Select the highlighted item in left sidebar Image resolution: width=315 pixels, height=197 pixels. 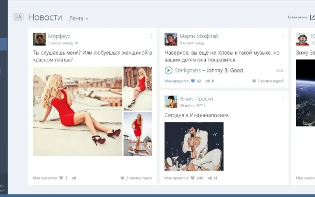pos(4,44)
